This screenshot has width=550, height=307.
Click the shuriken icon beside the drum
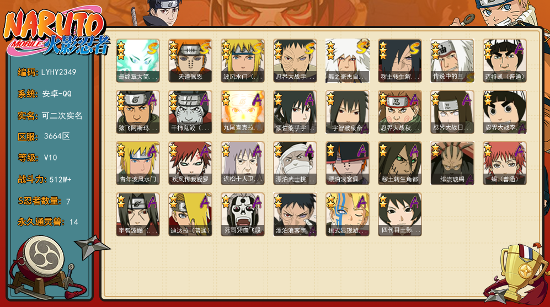point(92,246)
